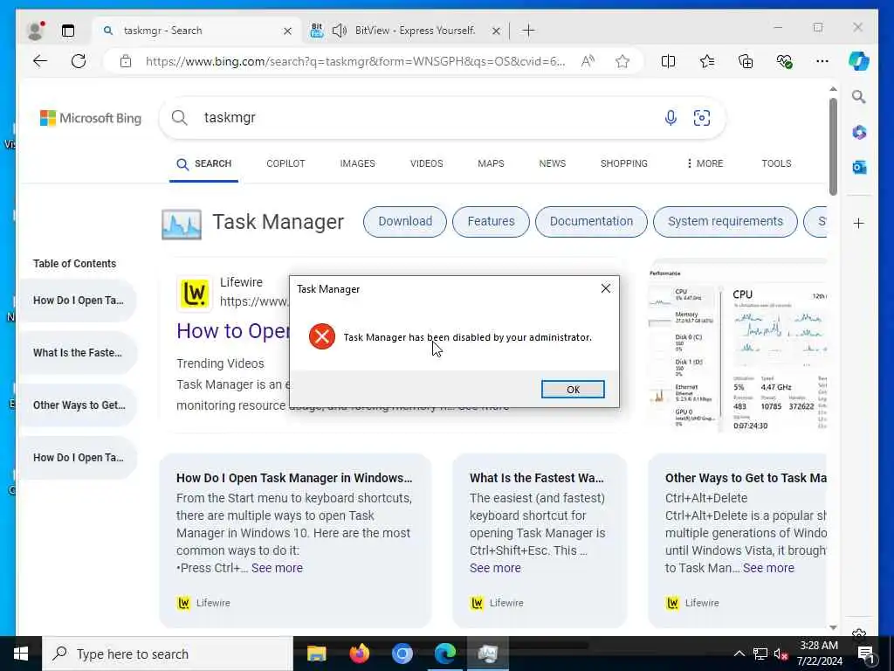The image size is (894, 671).
Task: Open Firefox from the taskbar
Action: [x=359, y=654]
